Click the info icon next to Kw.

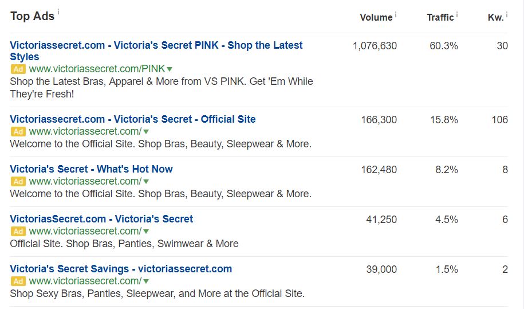pyautogui.click(x=507, y=14)
